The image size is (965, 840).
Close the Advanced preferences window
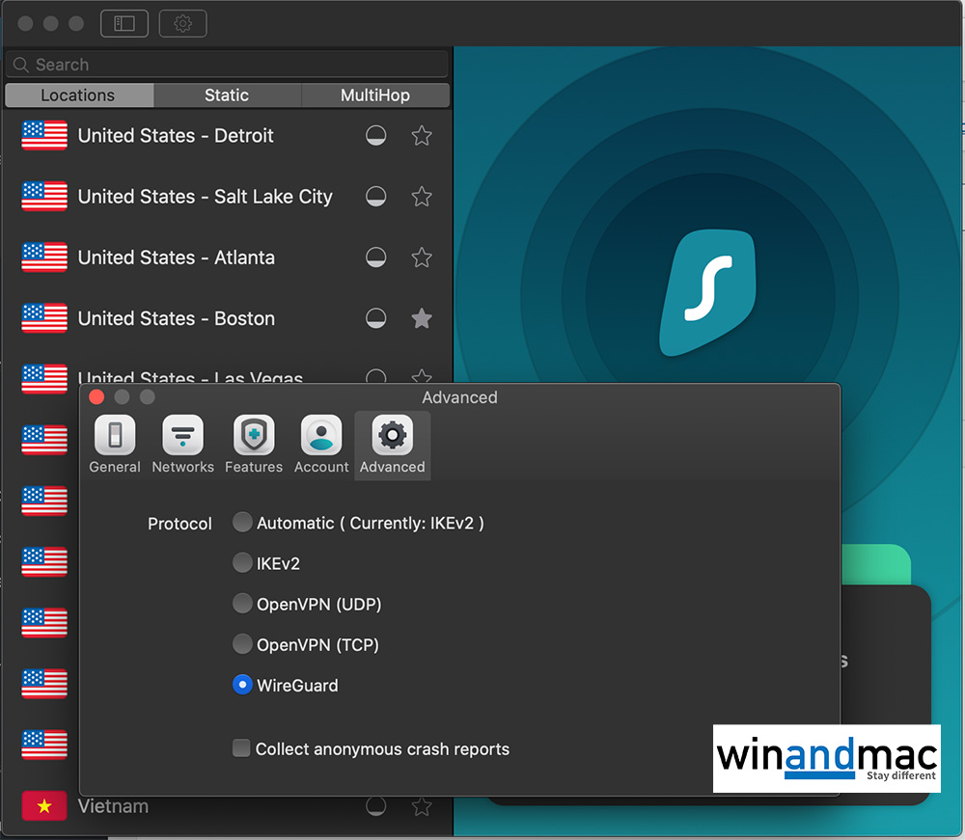96,397
